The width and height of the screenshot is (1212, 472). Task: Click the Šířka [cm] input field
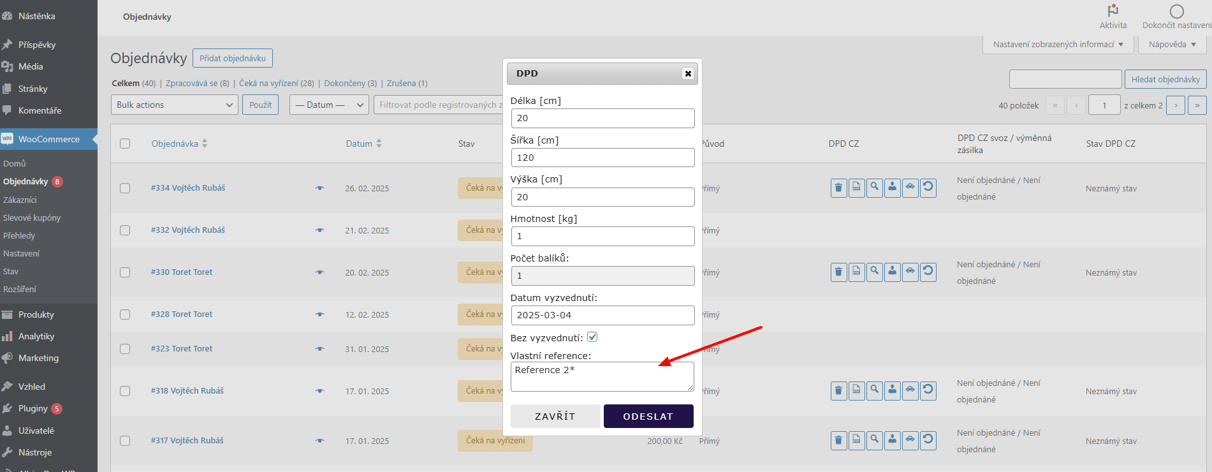point(602,158)
